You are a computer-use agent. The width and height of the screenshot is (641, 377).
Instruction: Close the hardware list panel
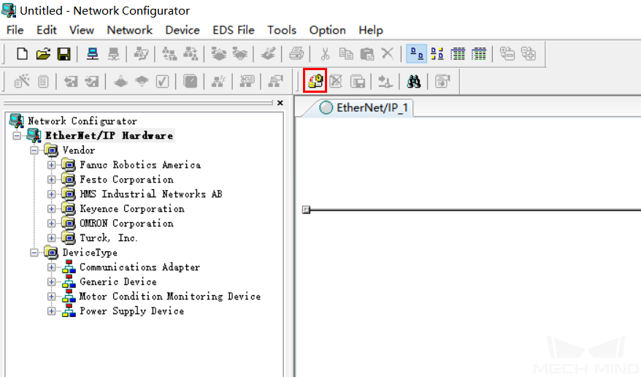click(280, 102)
